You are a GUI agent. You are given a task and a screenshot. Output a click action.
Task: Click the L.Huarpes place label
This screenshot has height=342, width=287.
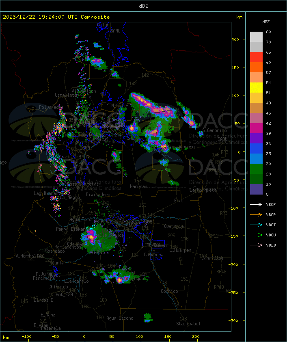tap(180, 250)
